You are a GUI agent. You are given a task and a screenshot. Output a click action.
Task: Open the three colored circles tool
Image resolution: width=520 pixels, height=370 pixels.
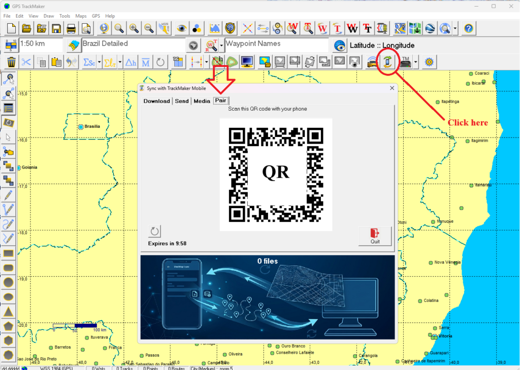pyautogui.click(x=197, y=28)
